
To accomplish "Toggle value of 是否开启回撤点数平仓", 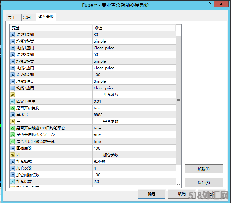I will [134, 142].
